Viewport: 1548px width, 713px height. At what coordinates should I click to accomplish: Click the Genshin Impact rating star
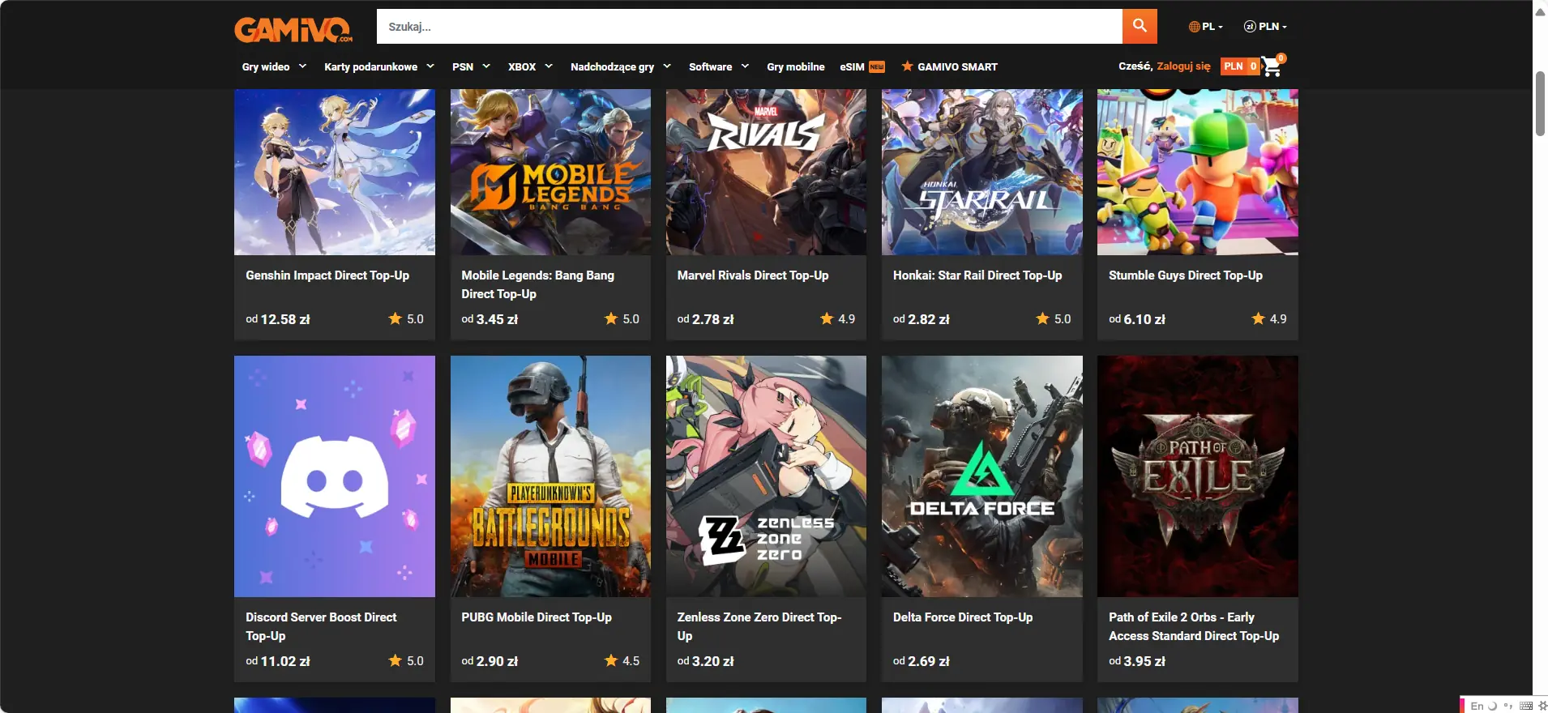pyautogui.click(x=395, y=318)
